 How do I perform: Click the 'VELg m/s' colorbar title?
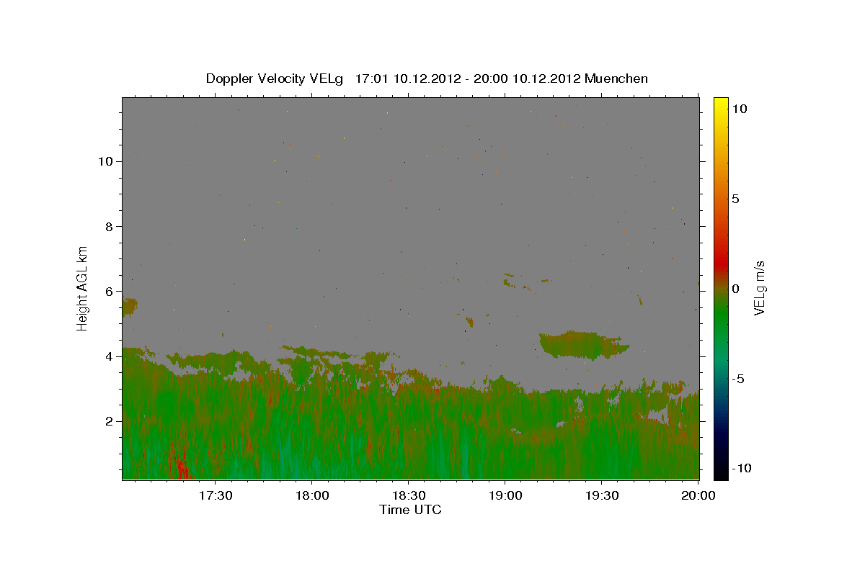coord(760,288)
